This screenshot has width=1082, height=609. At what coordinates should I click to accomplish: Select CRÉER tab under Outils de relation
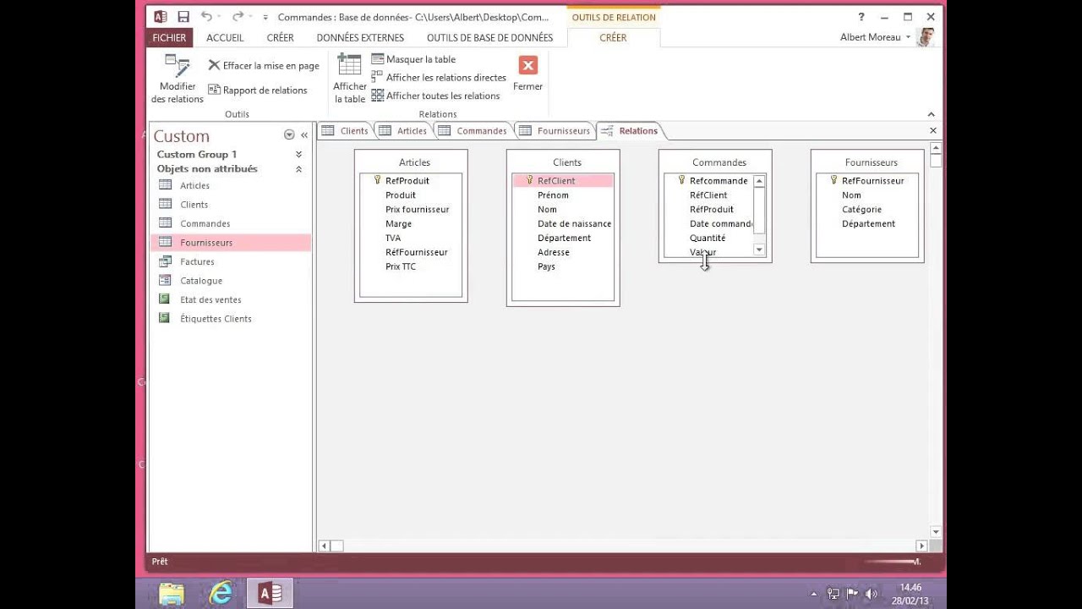click(613, 37)
